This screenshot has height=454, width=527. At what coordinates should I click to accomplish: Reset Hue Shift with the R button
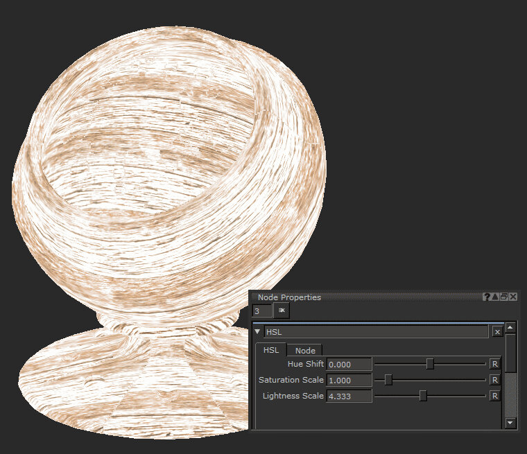[495, 364]
